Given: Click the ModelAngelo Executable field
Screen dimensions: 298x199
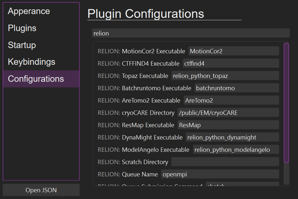Looking at the screenshot, I should click(236, 149).
